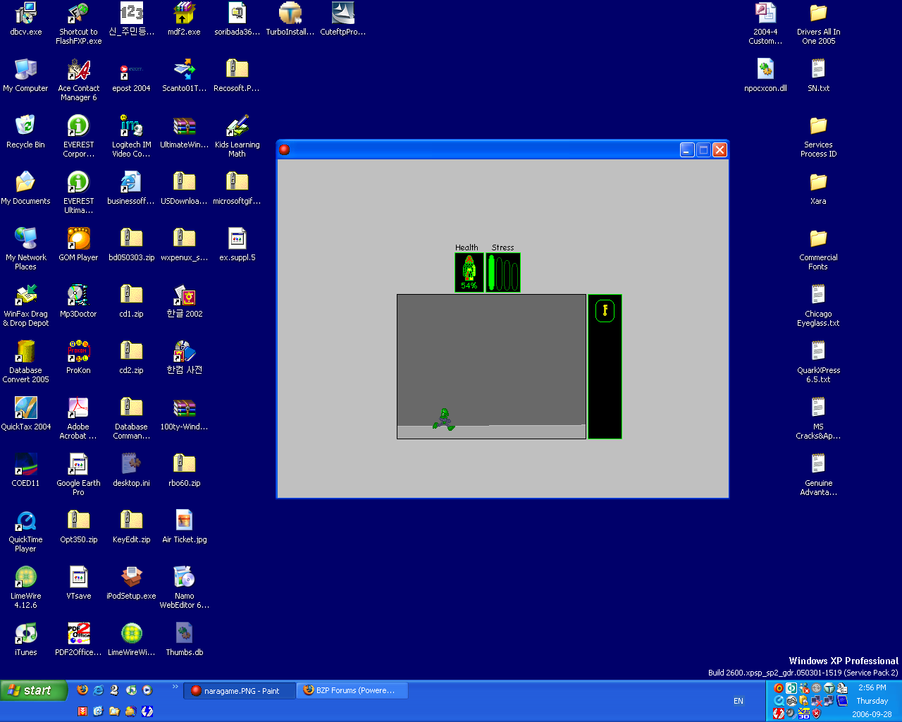Select My Documents desktop icon
Image resolution: width=902 pixels, height=722 pixels.
pyautogui.click(x=26, y=188)
